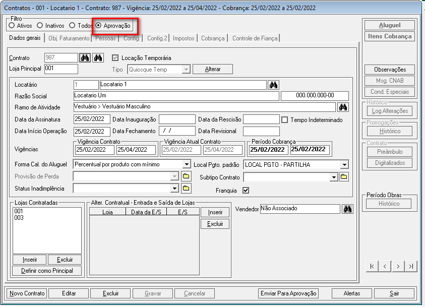The height and width of the screenshot is (307, 425).
Task: Expand the Provisão de Perda dropdown
Action: click(174, 176)
